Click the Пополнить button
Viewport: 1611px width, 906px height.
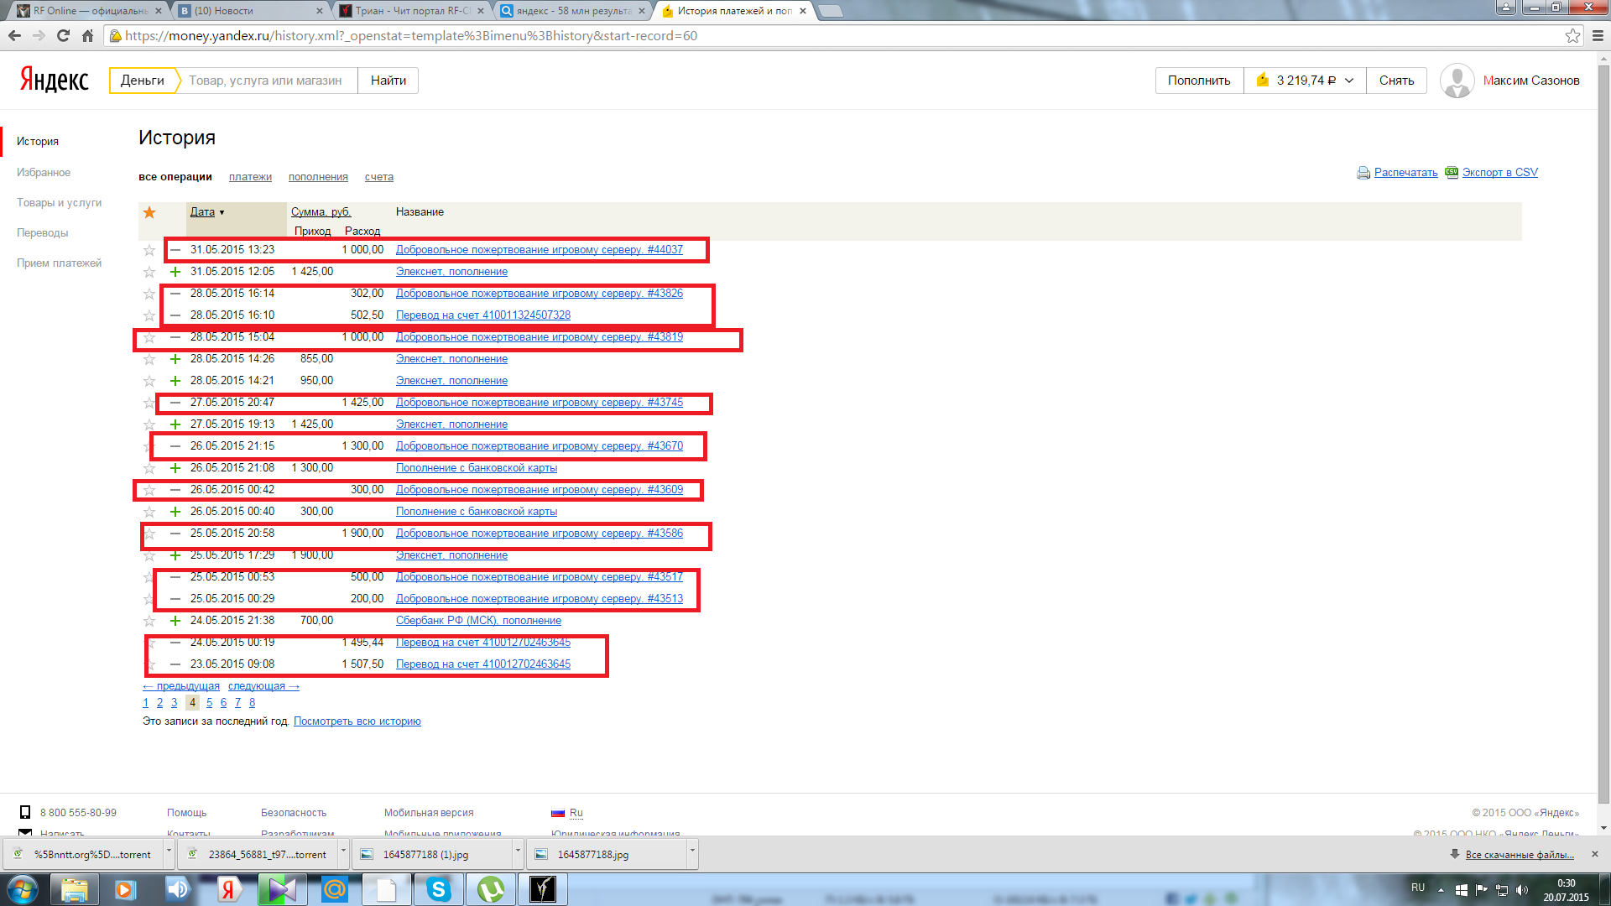[x=1199, y=81]
